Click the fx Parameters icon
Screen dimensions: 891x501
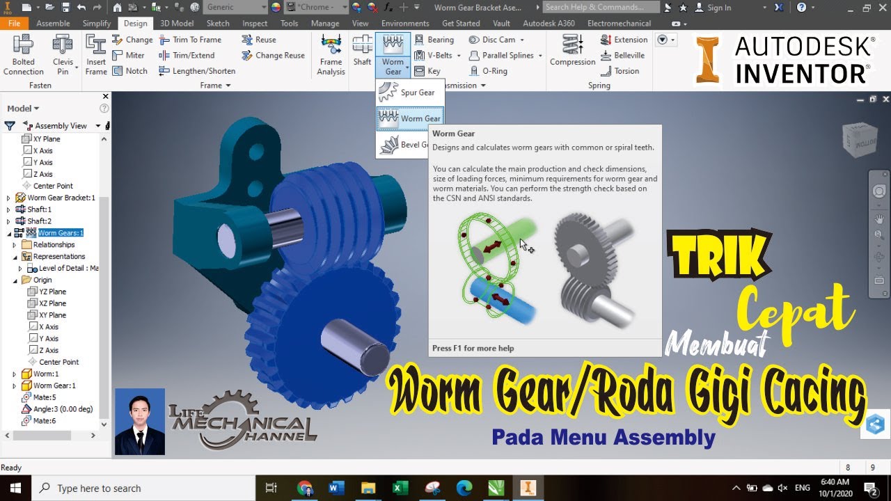[388, 8]
